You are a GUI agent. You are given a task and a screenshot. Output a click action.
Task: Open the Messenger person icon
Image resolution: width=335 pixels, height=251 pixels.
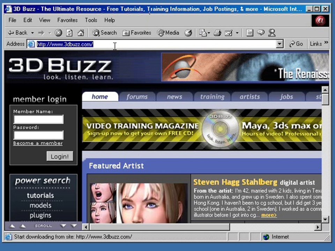[272, 33]
